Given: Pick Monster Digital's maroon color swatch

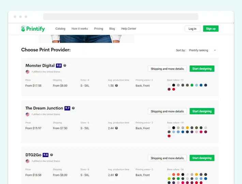Looking at the screenshot, I should click(169, 89).
